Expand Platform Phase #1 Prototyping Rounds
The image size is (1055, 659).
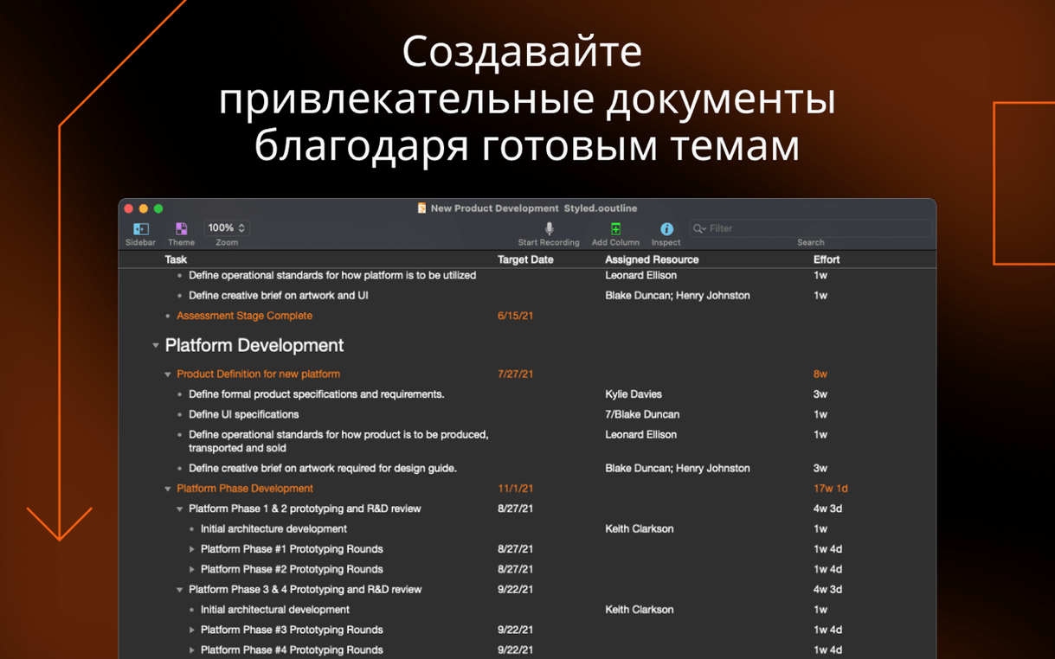click(192, 549)
